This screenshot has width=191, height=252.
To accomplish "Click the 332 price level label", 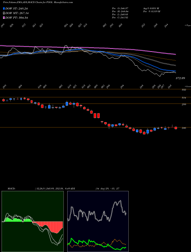I will (184, 90).
